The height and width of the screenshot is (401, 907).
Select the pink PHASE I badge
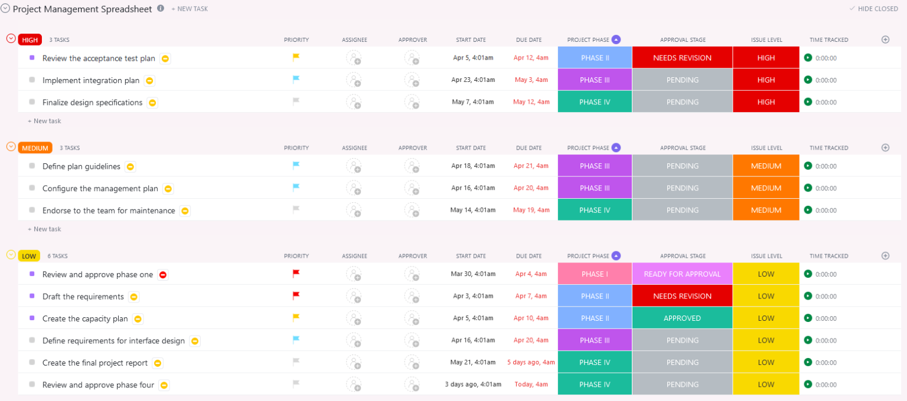click(x=594, y=274)
